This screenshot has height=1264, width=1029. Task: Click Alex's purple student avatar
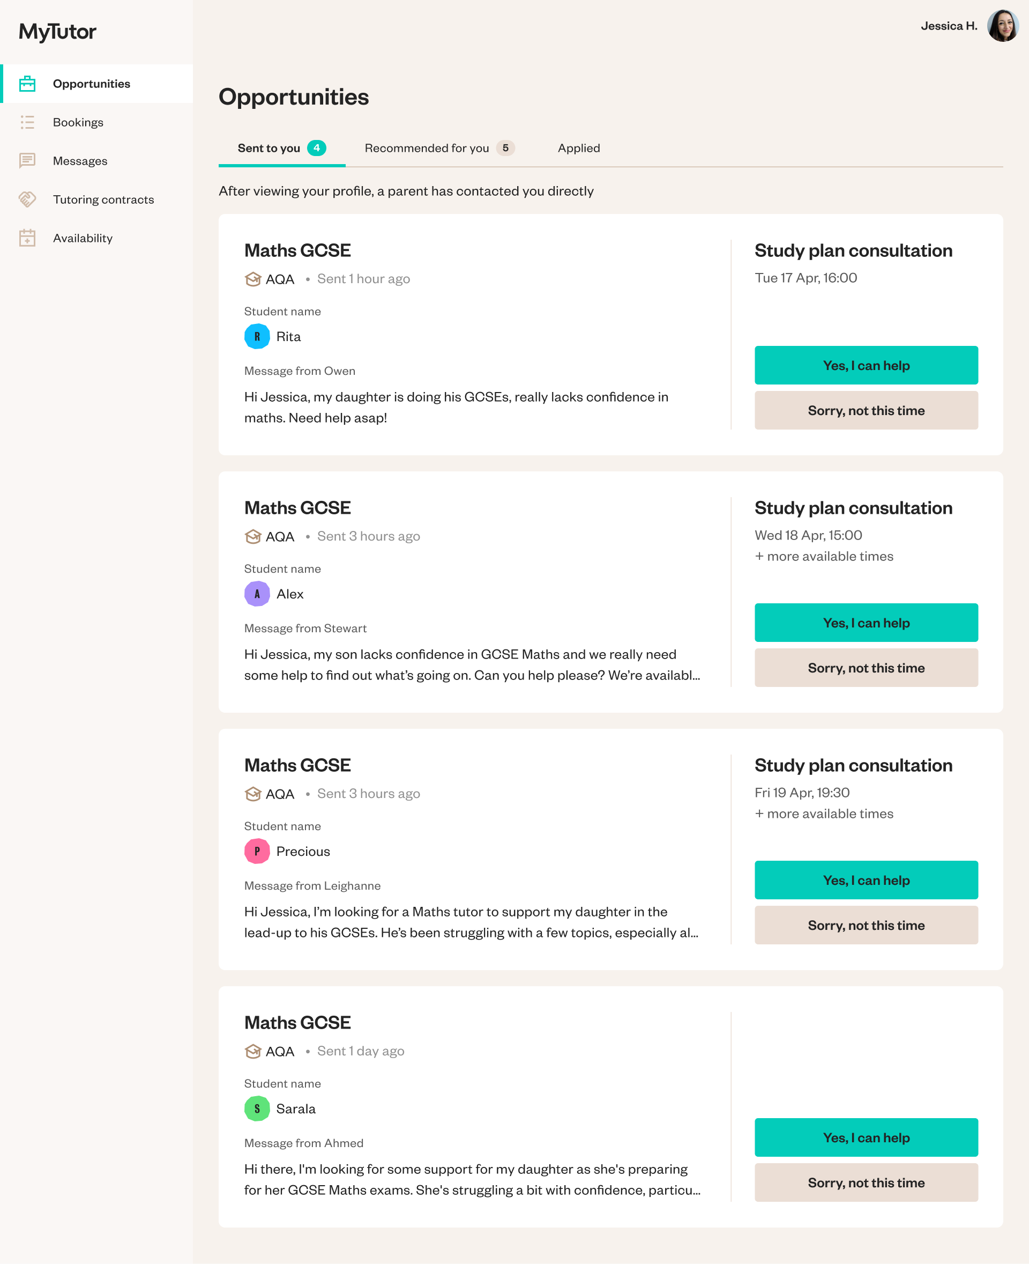pos(257,594)
